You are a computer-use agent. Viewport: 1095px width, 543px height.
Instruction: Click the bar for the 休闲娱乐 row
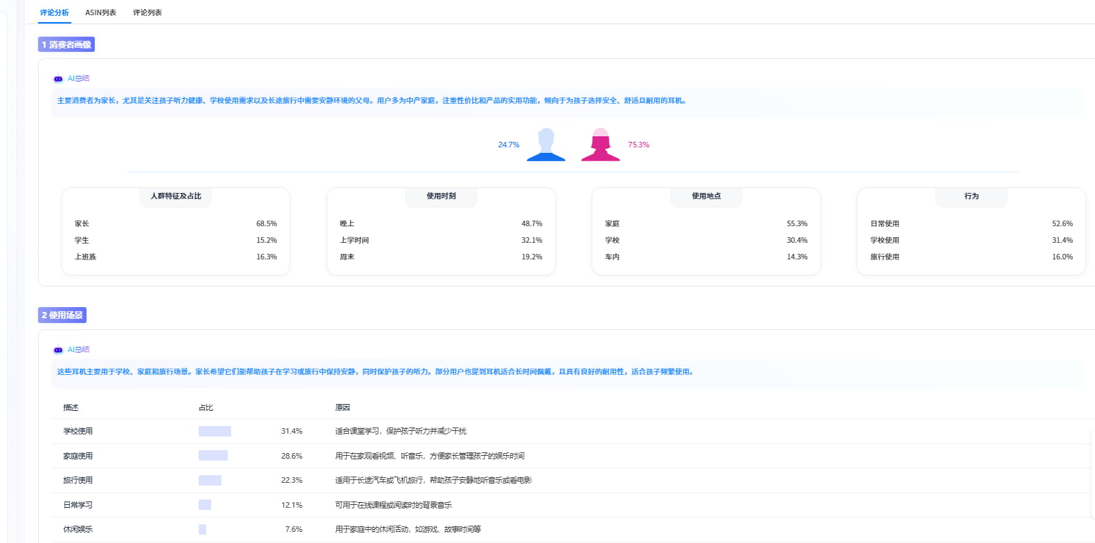pos(202,530)
